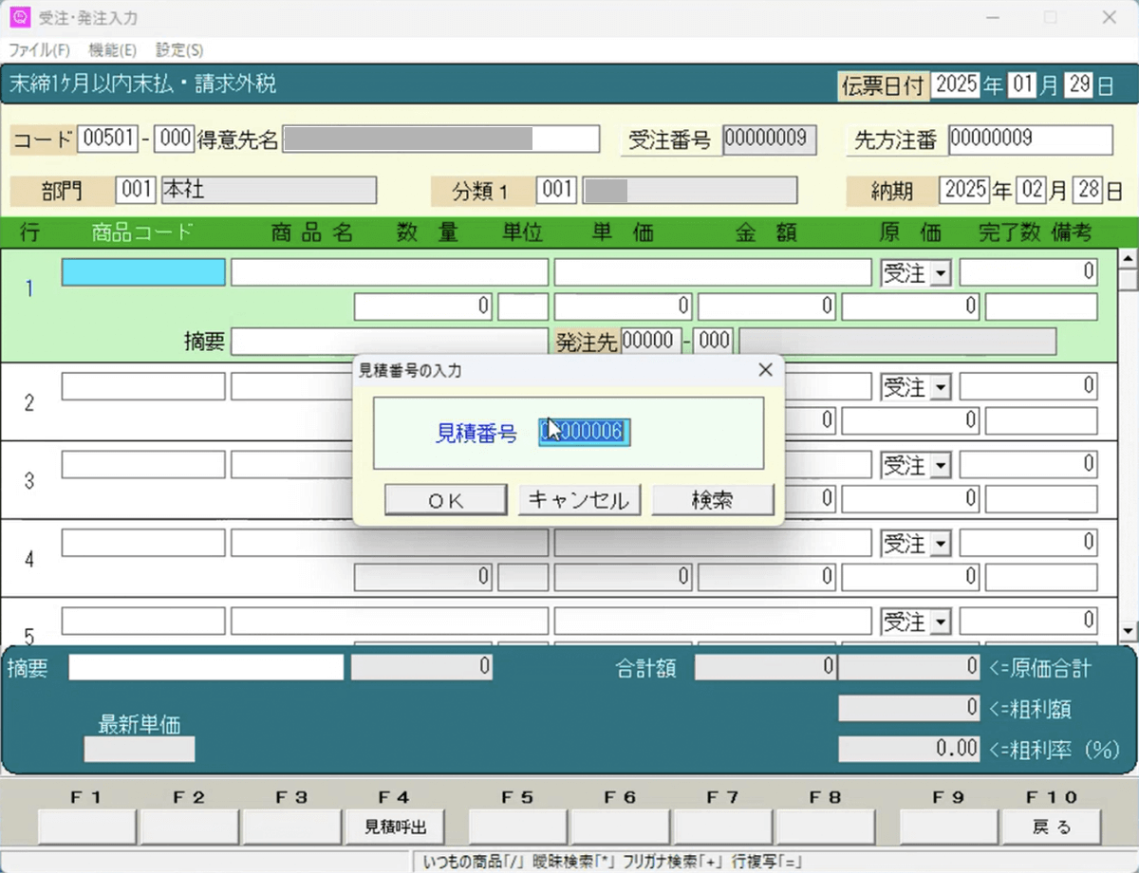Screen dimensions: 1139x873
Task: Click the application icon in the title bar
Action: (x=19, y=18)
